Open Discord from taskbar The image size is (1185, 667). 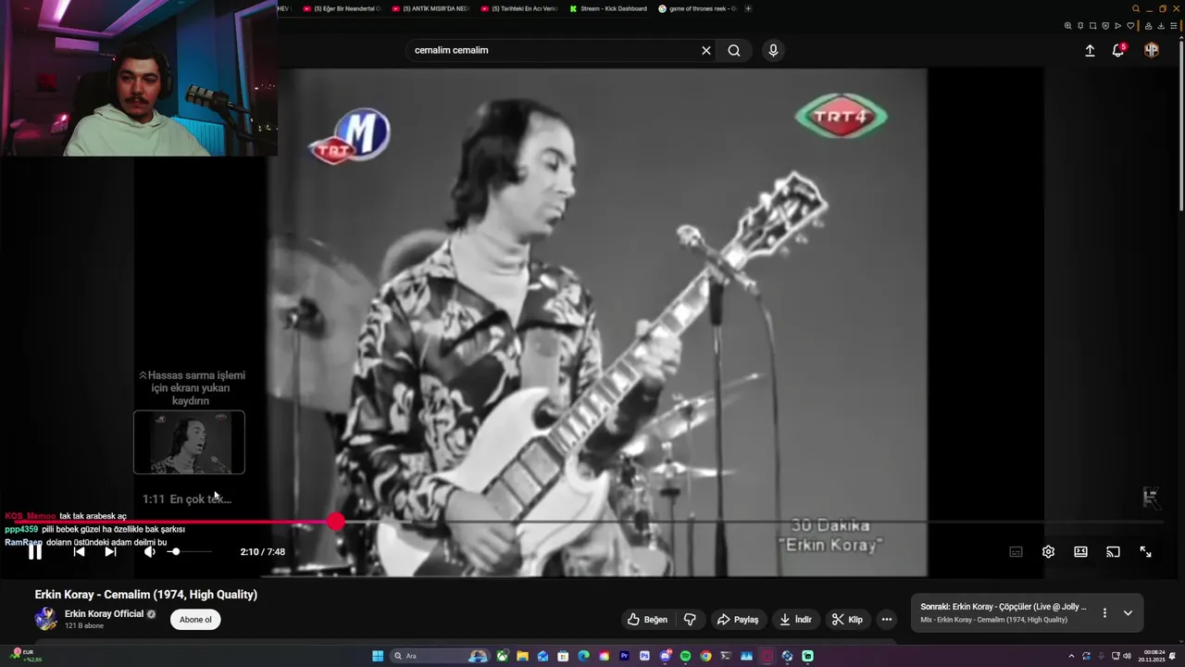tap(665, 656)
